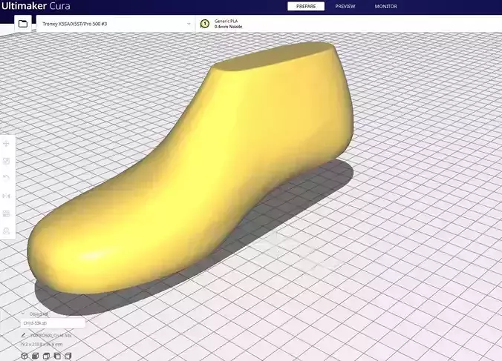Switch to 3D perspective view cube icon
Viewport: 502px width, 361px height.
[x=25, y=356]
